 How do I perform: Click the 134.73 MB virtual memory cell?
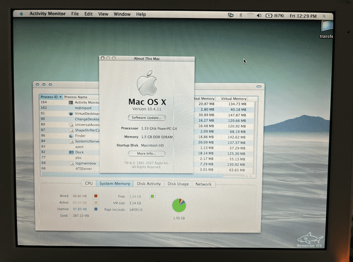click(237, 104)
